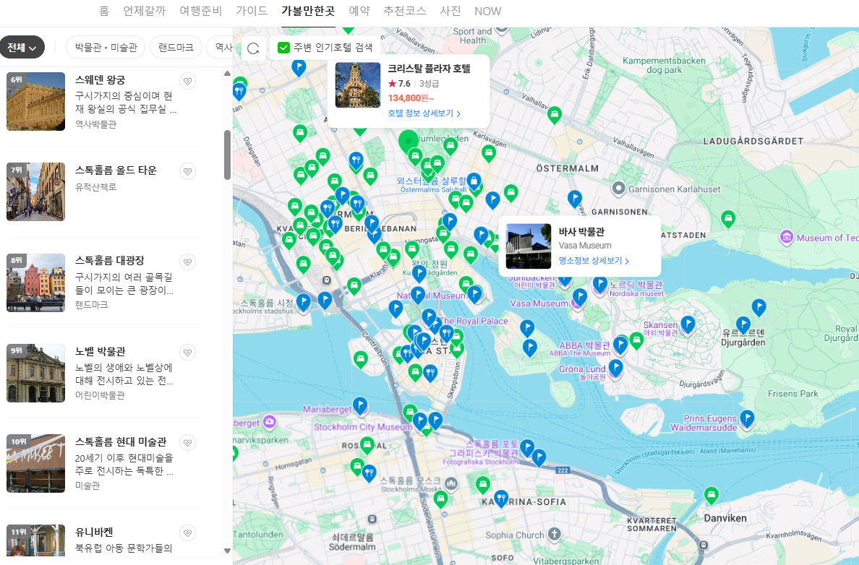This screenshot has width=859, height=565.
Task: Click green hotel pin near Danviken
Action: coord(711,496)
